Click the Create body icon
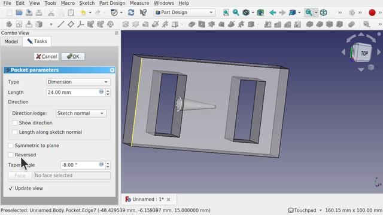 coord(9,24)
